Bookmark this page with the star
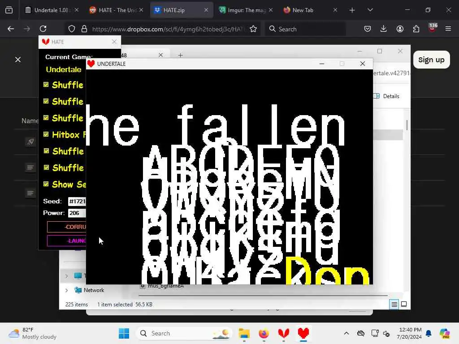This screenshot has height=344, width=459. (253, 29)
